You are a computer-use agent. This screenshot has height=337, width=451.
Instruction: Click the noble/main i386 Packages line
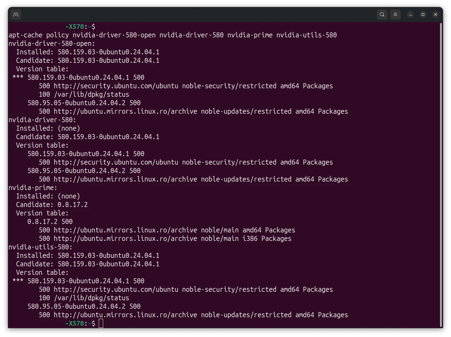(x=165, y=239)
